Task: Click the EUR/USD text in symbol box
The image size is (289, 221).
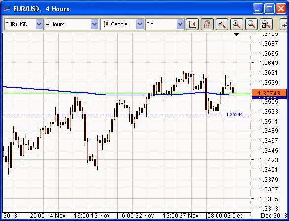Action: (16, 24)
